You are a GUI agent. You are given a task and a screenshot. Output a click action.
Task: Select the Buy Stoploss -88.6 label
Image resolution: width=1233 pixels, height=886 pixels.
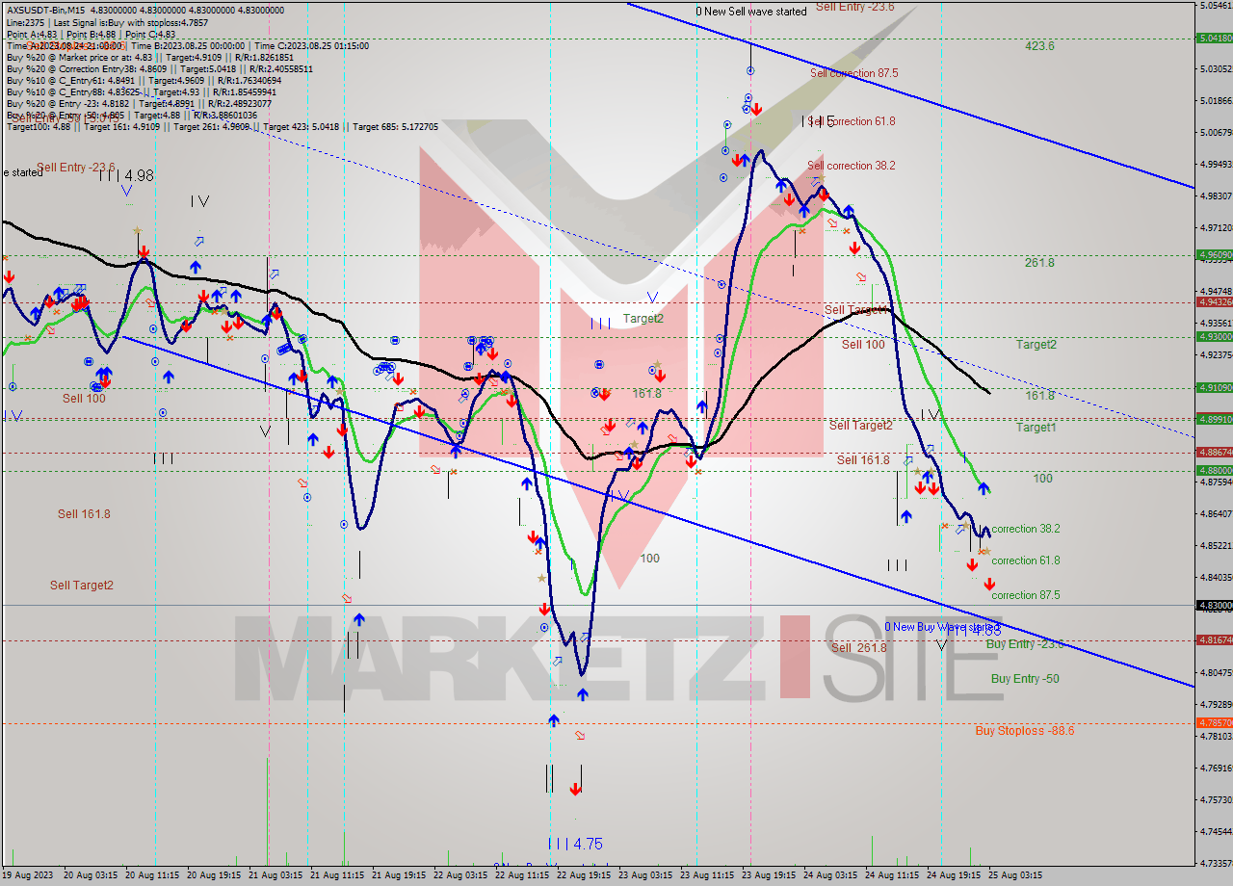tap(1024, 731)
